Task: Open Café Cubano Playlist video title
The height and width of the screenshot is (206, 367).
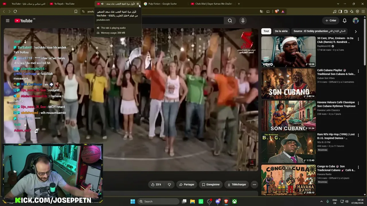Action: pyautogui.click(x=336, y=72)
